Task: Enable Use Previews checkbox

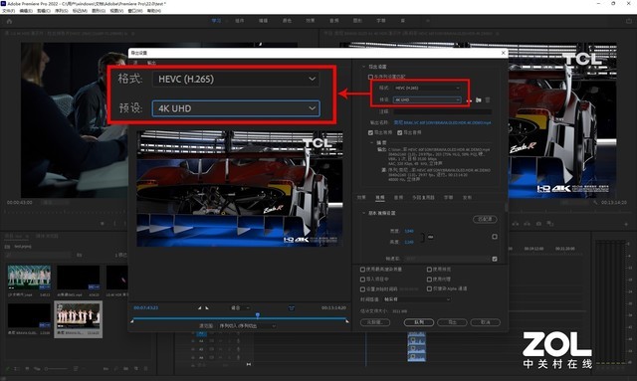Action: [x=429, y=270]
